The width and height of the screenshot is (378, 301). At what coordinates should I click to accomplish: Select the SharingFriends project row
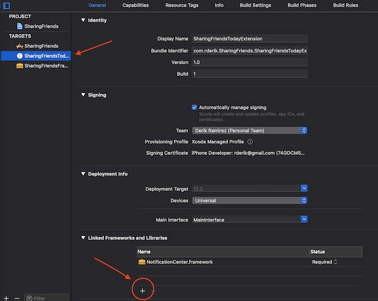point(36,26)
